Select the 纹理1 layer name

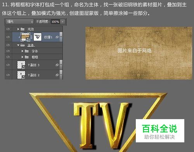[48, 37]
